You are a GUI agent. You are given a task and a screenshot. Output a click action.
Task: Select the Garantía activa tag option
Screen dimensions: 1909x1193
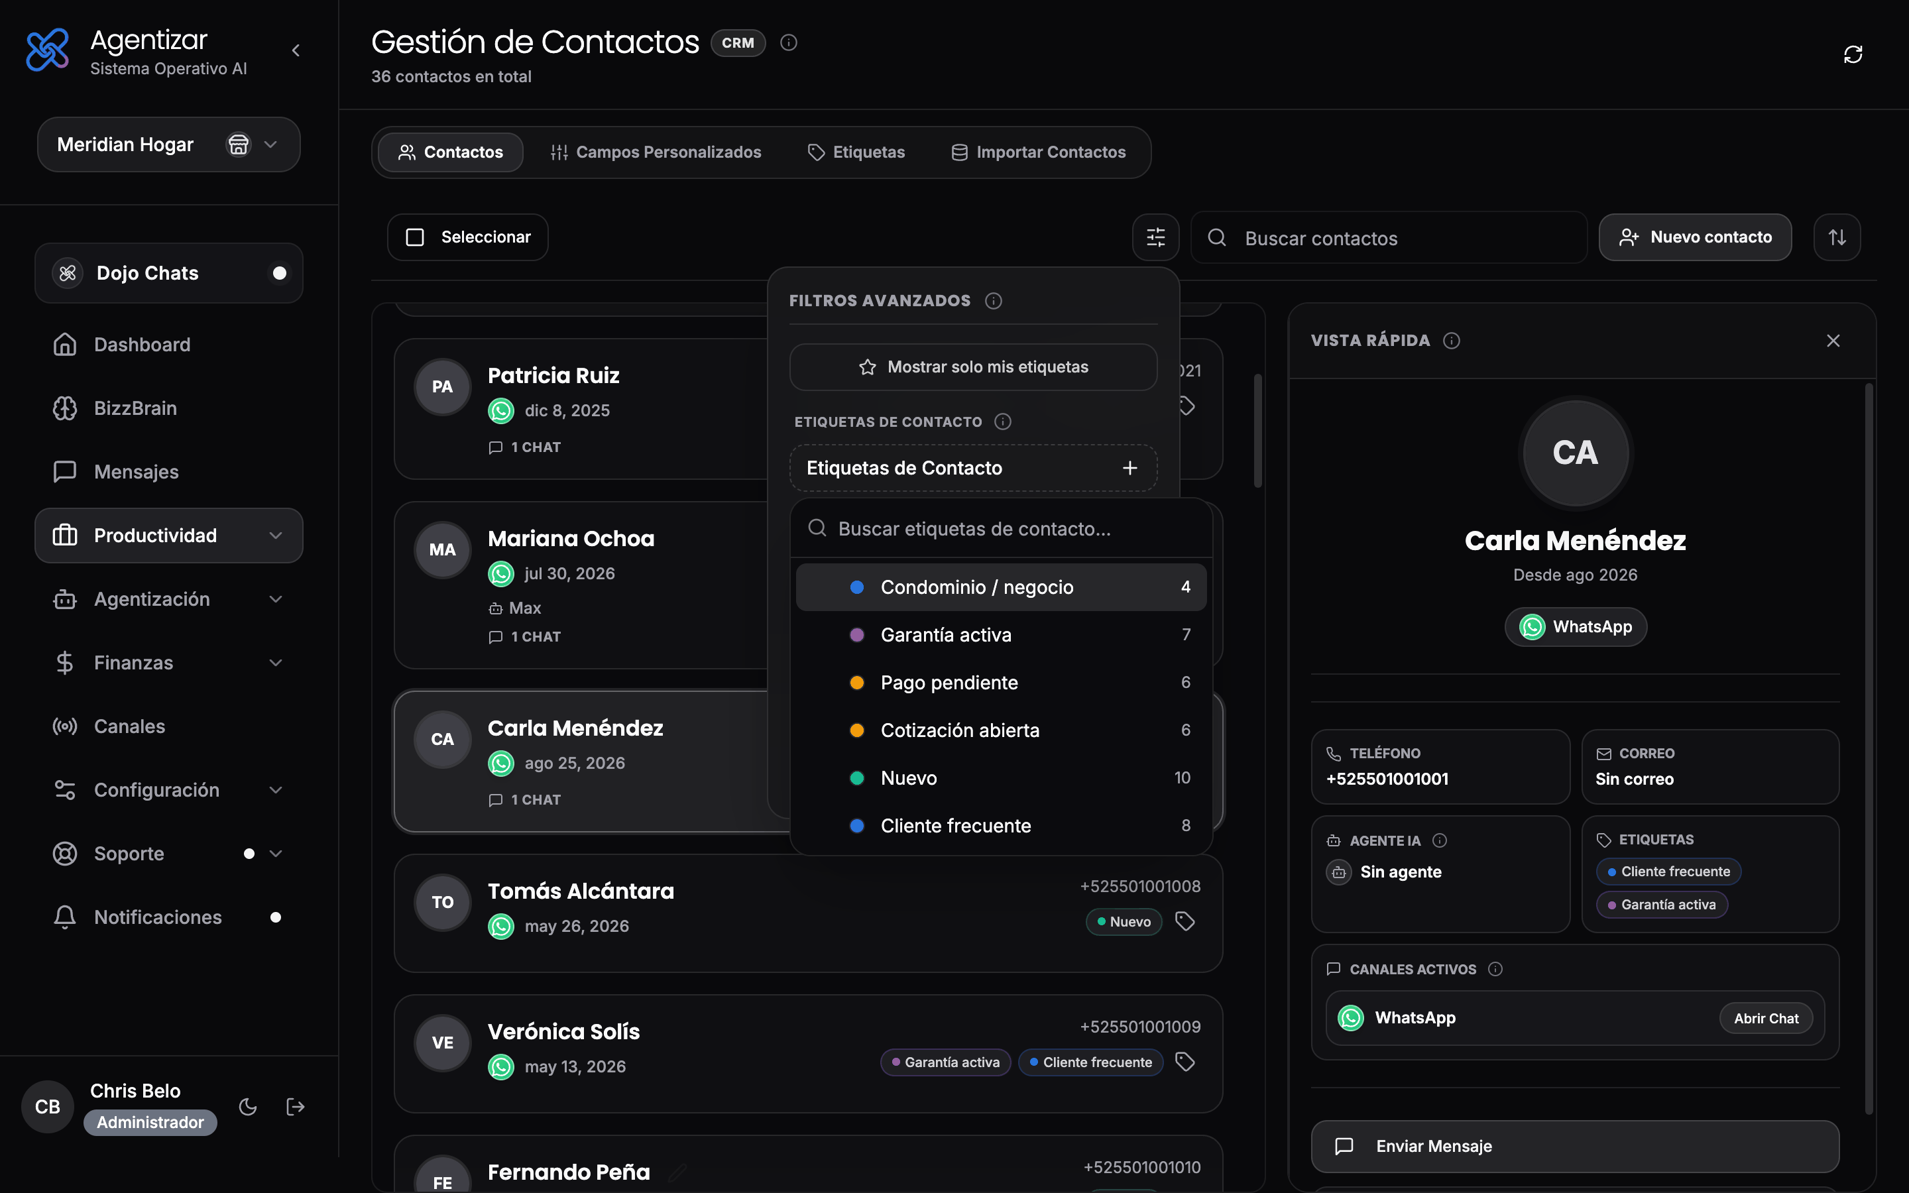(1001, 635)
